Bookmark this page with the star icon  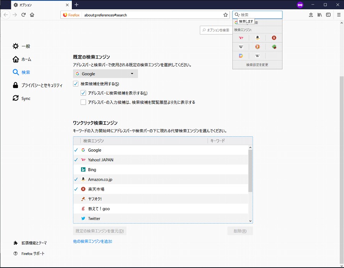[x=226, y=15]
